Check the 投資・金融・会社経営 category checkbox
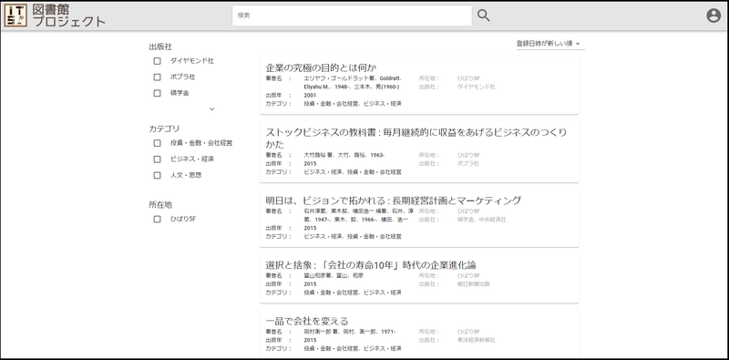Viewport: 729px width, 360px height. tap(157, 143)
